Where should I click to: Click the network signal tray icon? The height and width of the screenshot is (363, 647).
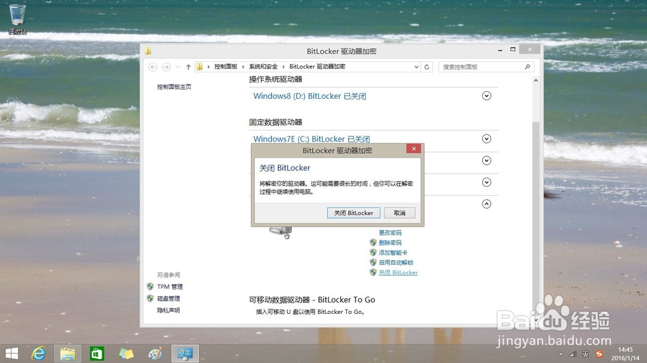pyautogui.click(x=573, y=354)
